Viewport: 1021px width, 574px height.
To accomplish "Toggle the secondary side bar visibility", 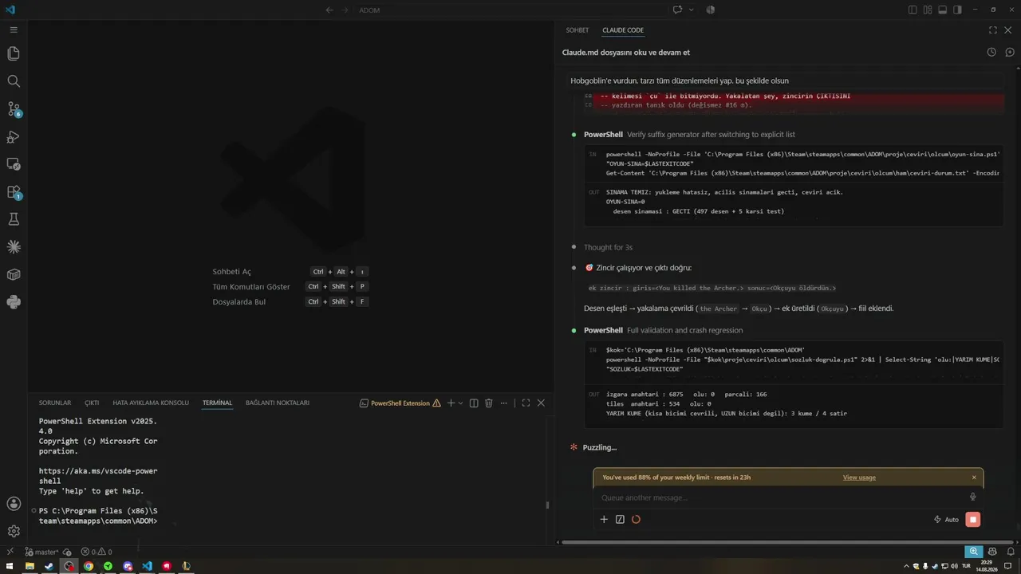I will coord(956,10).
